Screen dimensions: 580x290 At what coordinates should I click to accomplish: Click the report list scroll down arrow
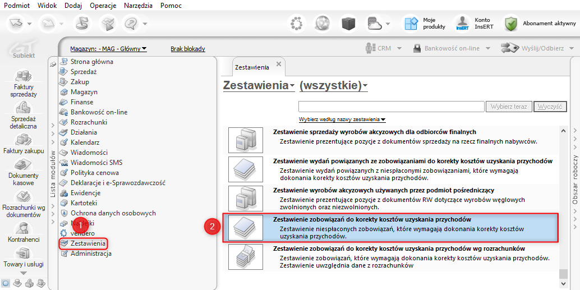coord(563,283)
